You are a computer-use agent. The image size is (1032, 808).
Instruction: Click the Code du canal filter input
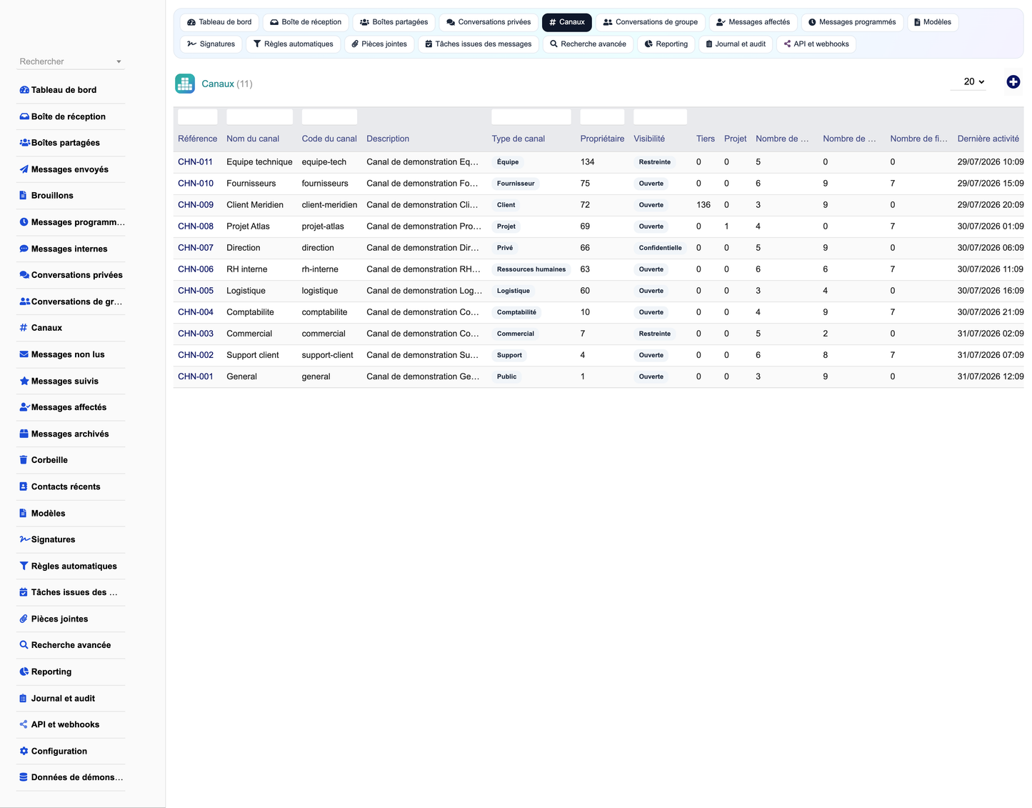coord(329,116)
